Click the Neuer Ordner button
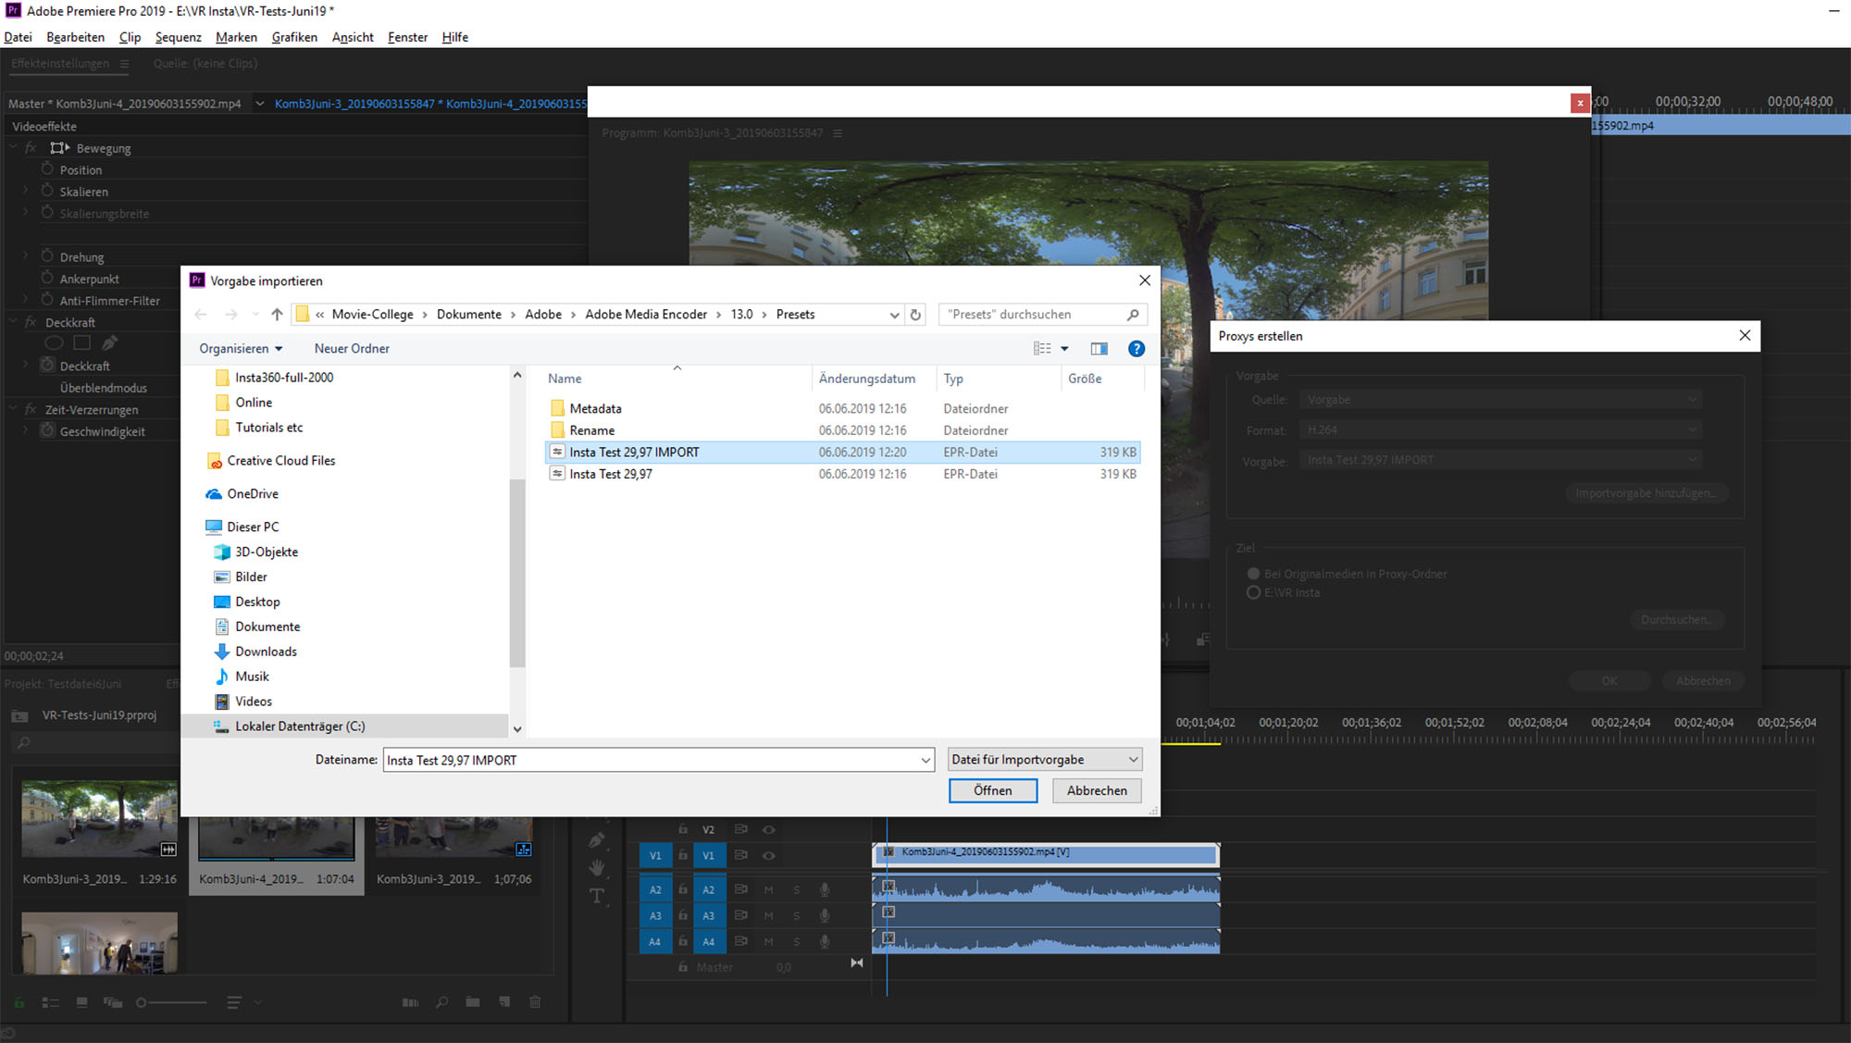1851x1043 pixels. pos(352,349)
